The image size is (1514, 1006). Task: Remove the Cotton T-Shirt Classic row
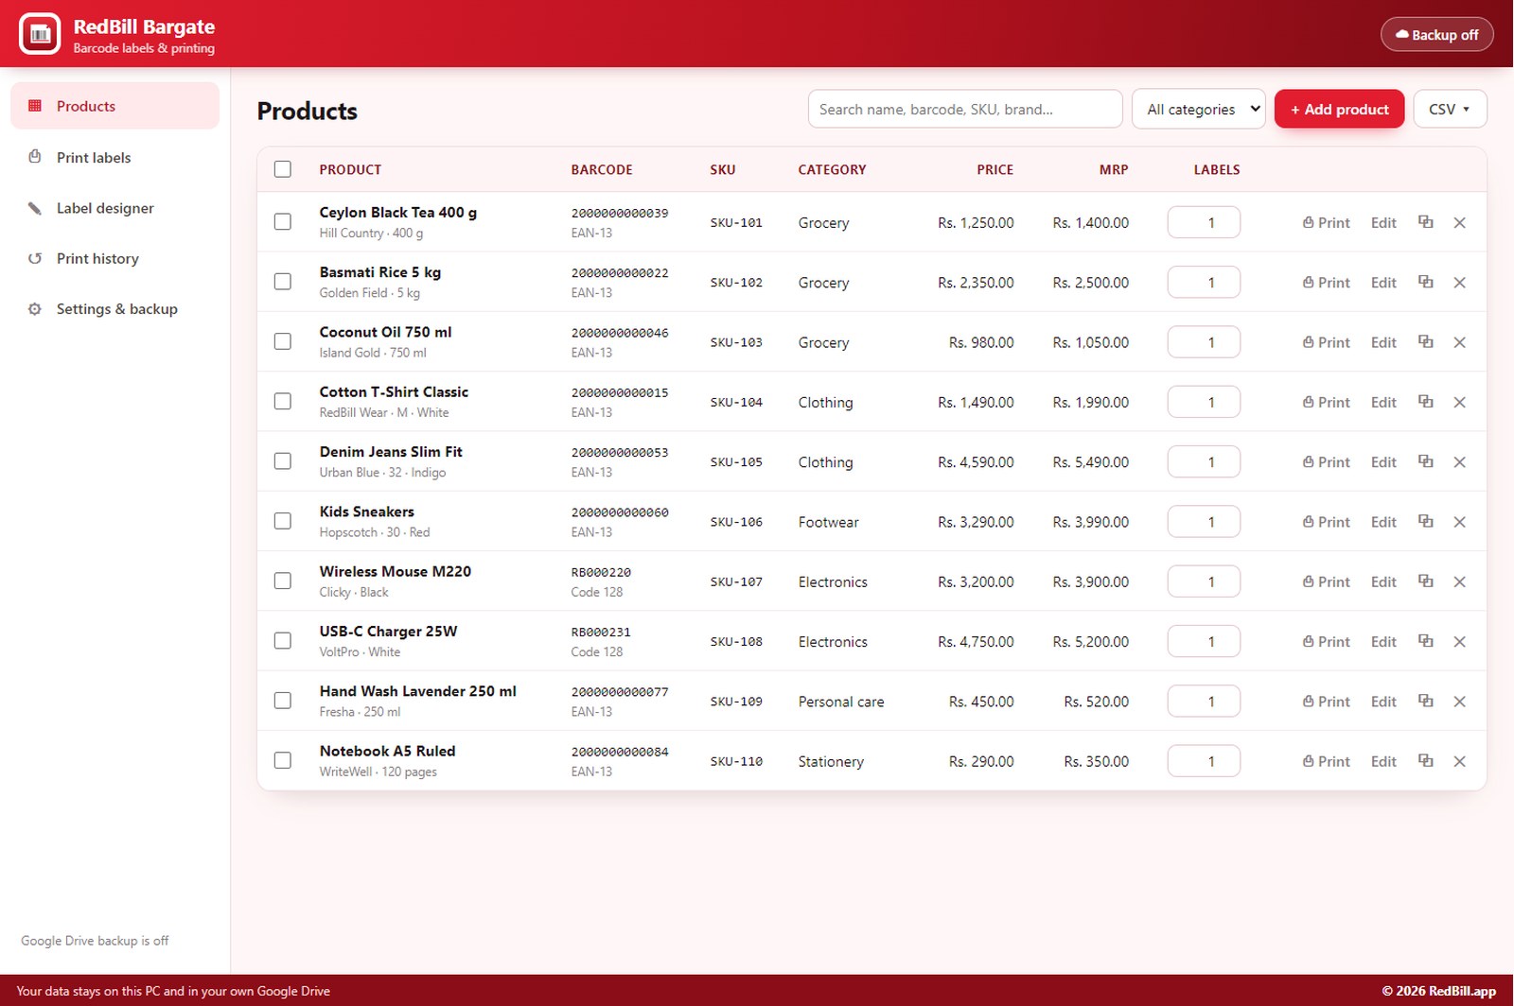1459,402
